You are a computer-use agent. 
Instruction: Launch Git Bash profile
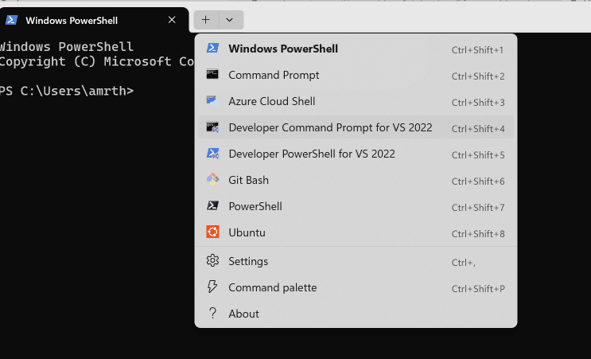[x=356, y=180]
